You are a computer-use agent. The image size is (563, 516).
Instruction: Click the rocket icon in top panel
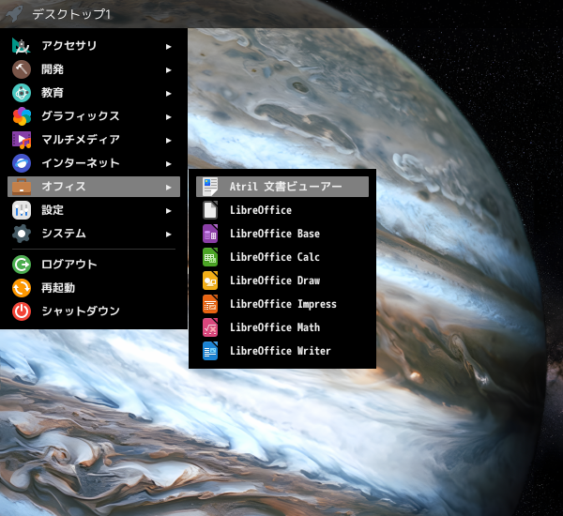point(14,14)
